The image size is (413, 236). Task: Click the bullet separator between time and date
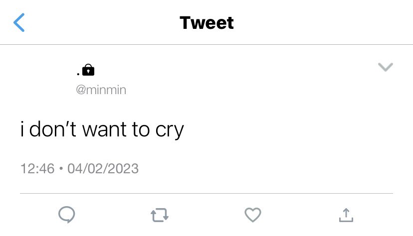click(61, 168)
